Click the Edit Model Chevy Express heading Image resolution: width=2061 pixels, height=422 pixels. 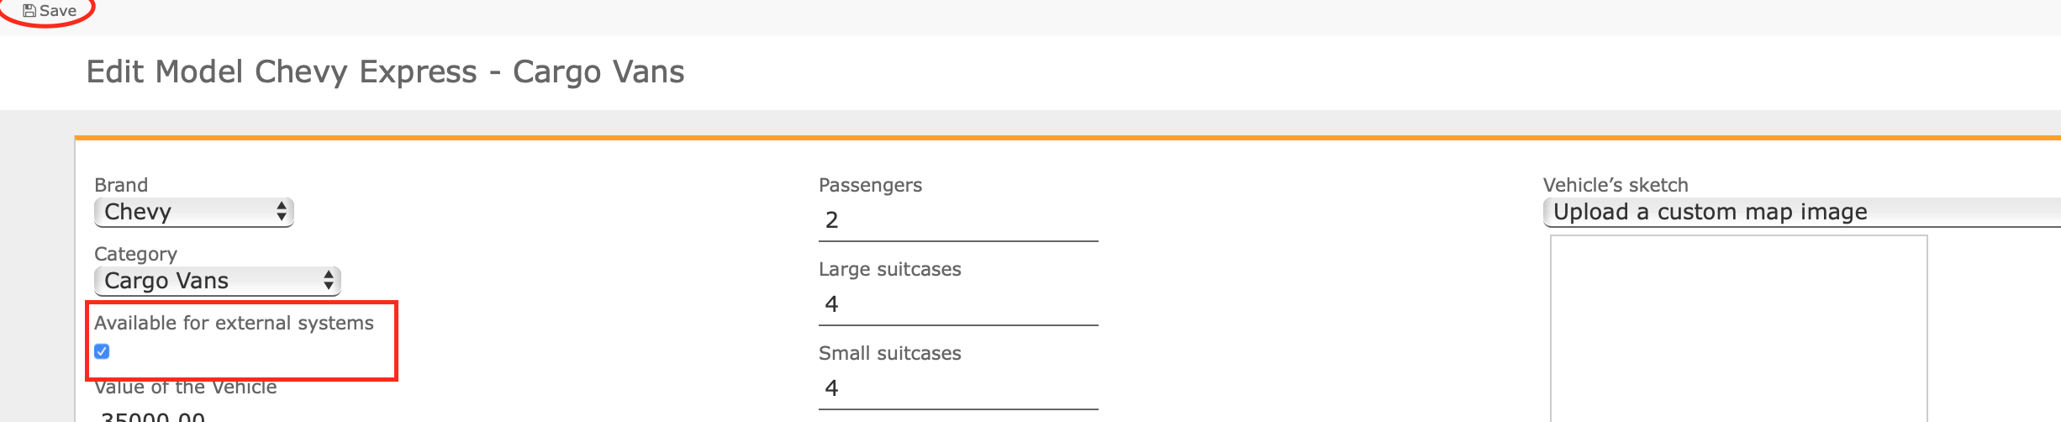pyautogui.click(x=385, y=72)
